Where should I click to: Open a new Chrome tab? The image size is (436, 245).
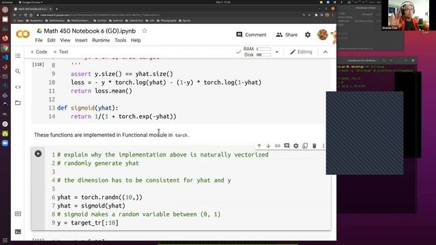[x=57, y=9]
